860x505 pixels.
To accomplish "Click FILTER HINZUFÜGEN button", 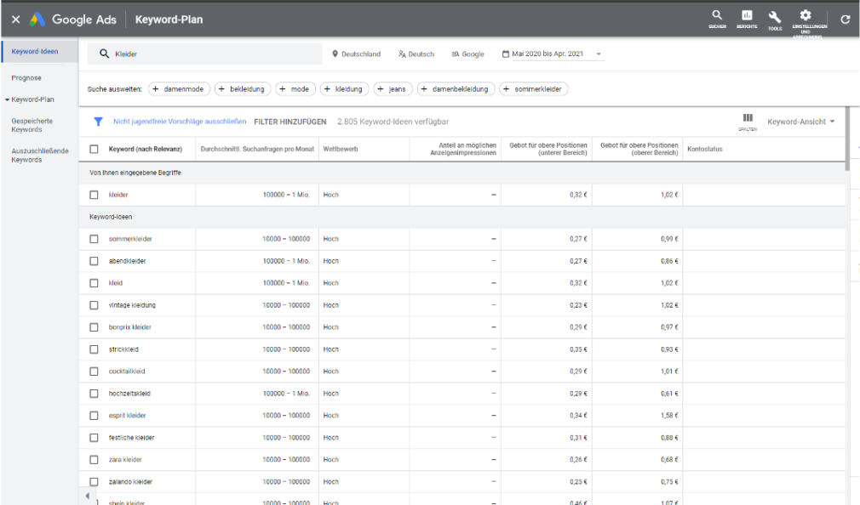I will [x=290, y=122].
